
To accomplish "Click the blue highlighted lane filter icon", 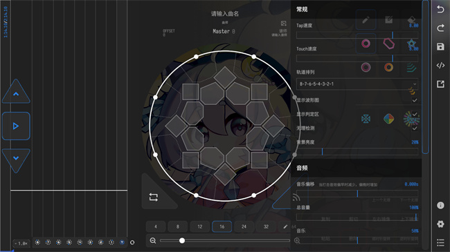I will (122, 242).
